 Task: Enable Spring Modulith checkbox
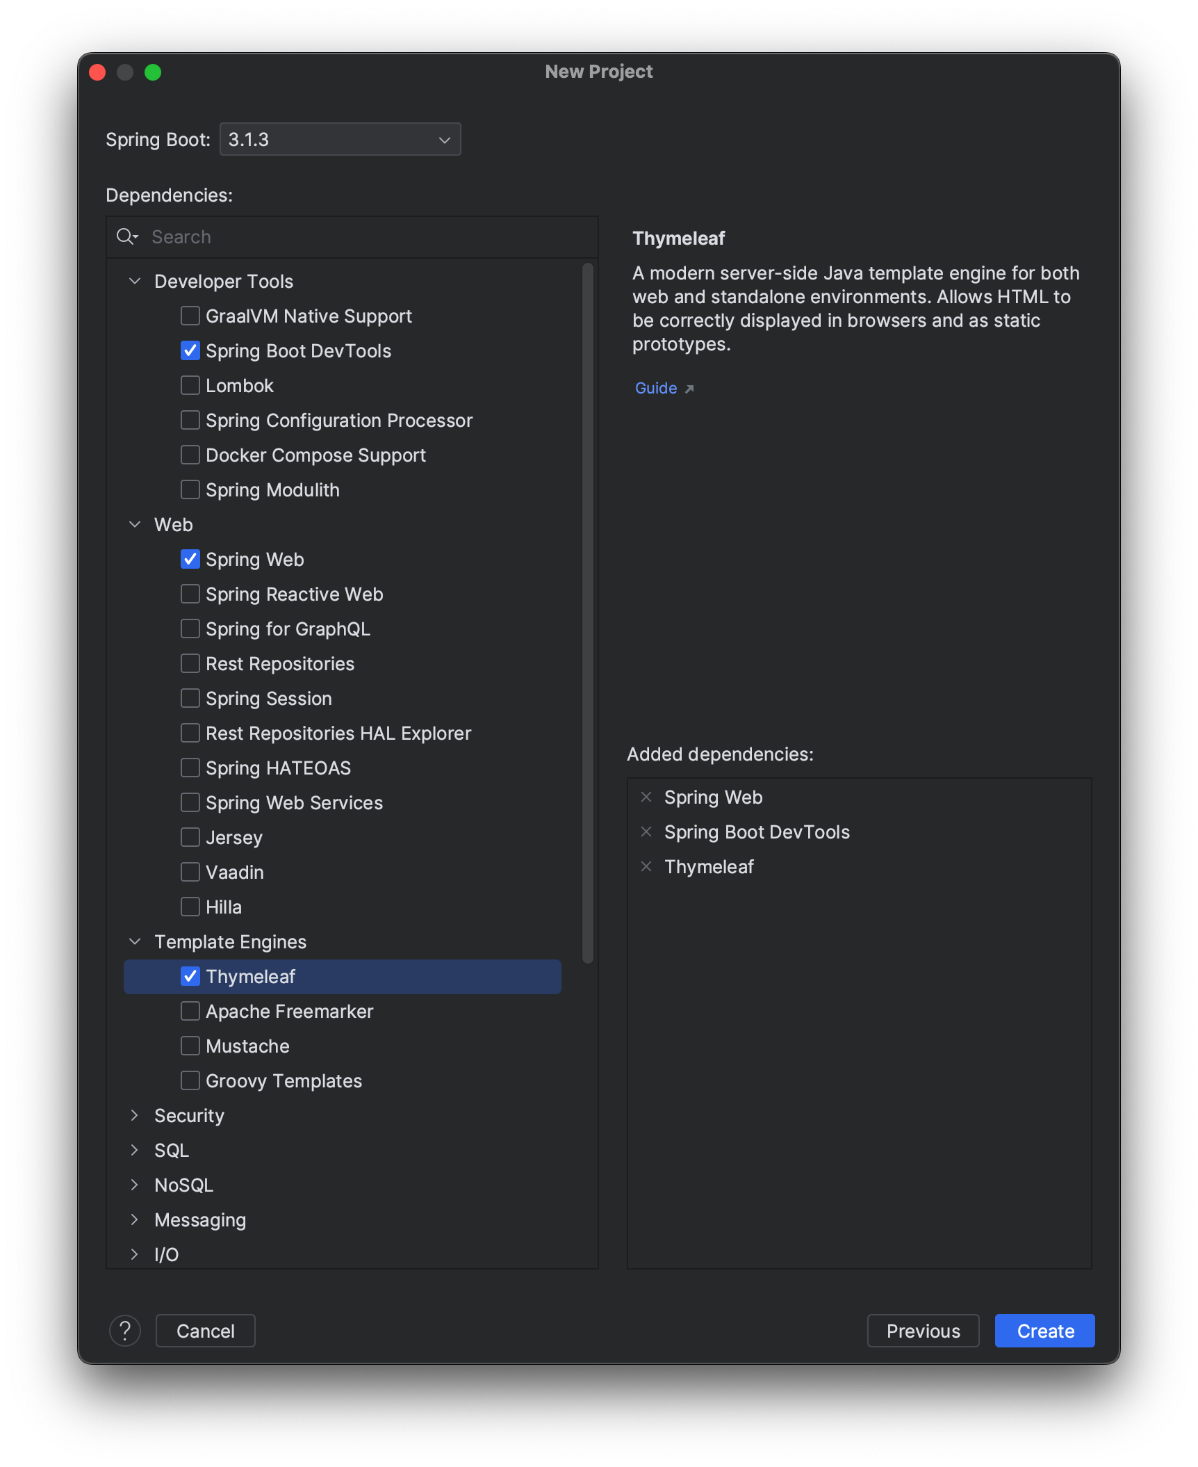tap(190, 489)
